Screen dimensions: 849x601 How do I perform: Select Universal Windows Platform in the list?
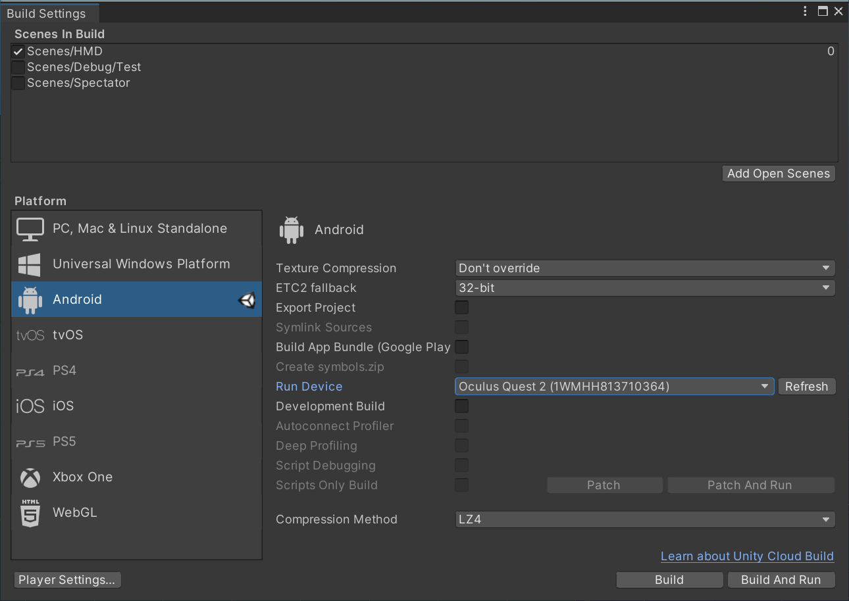click(137, 264)
